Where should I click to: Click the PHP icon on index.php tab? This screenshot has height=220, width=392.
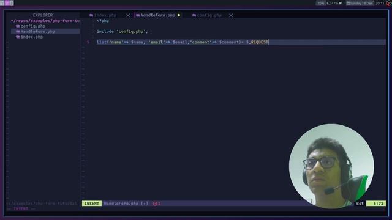click(x=91, y=15)
